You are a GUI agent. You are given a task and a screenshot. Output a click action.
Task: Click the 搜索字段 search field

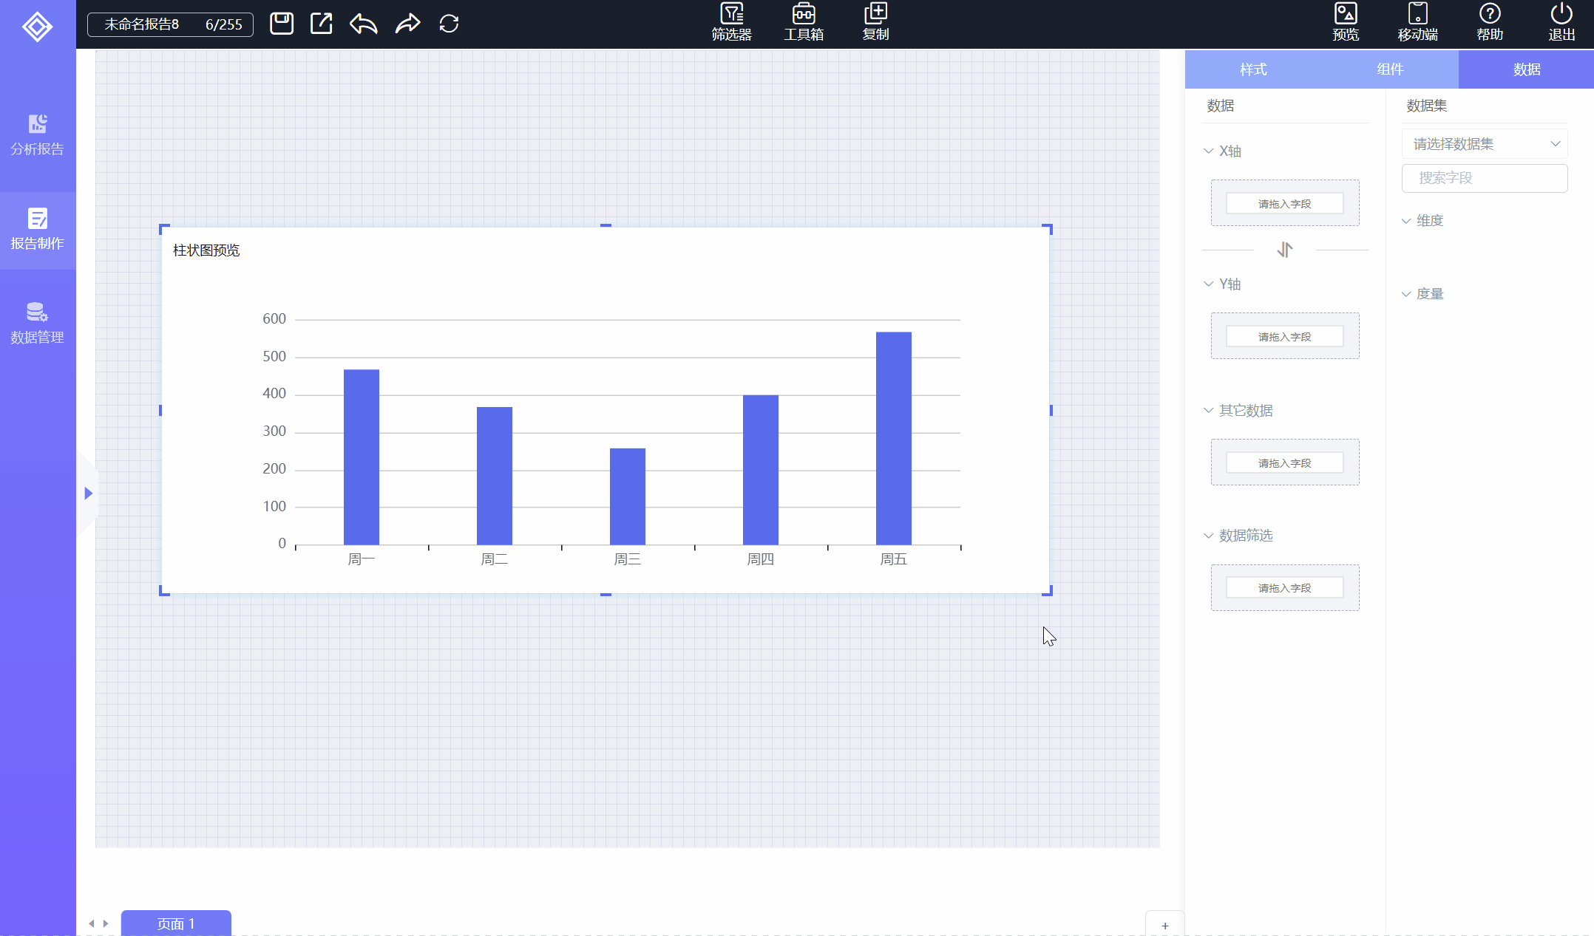click(1485, 178)
